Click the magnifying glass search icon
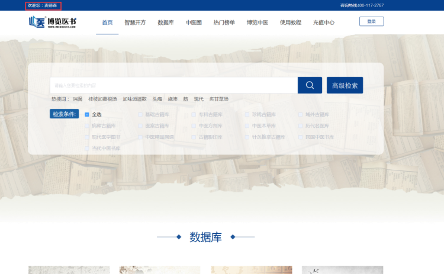The width and height of the screenshot is (444, 274). tap(310, 85)
